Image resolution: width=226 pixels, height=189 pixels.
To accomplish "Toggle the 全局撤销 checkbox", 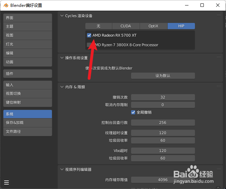I will [x=133, y=112].
